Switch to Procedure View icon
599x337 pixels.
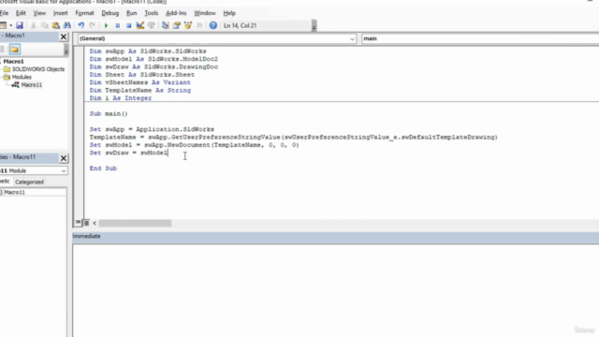tap(78, 223)
